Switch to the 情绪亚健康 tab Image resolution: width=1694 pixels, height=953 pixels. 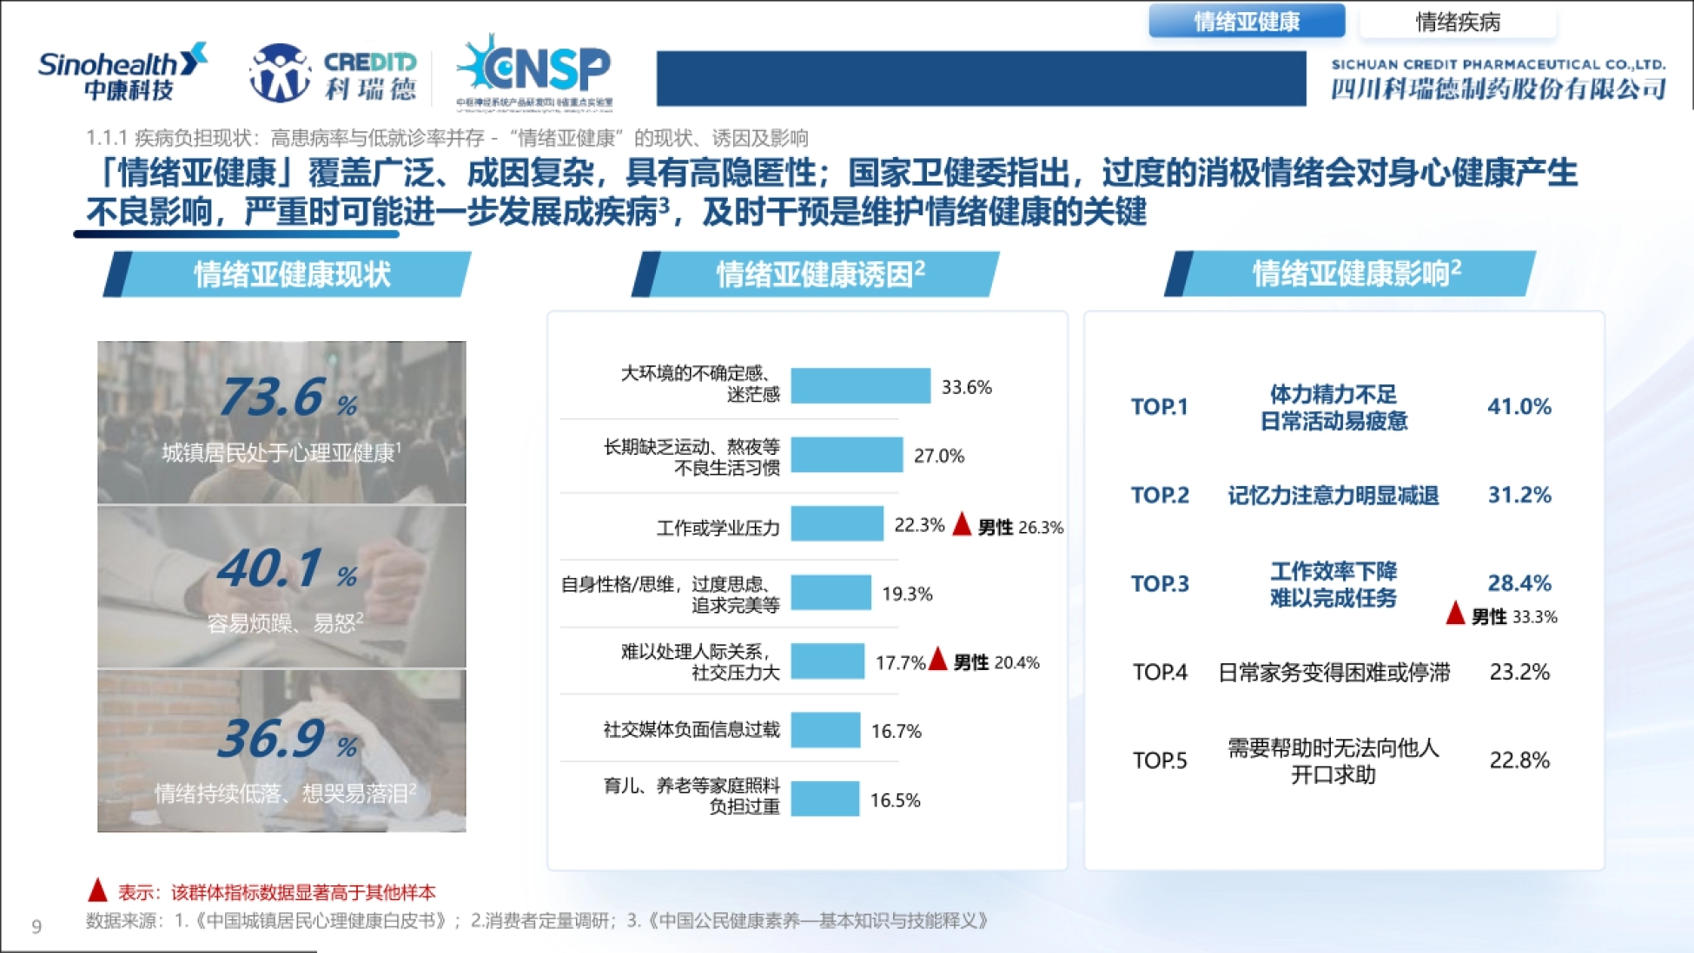(1247, 21)
